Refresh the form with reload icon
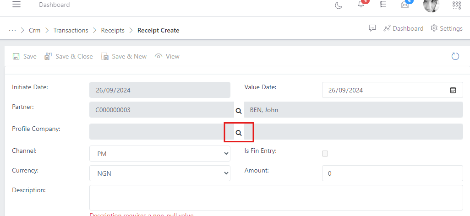The width and height of the screenshot is (470, 216). coord(455,56)
